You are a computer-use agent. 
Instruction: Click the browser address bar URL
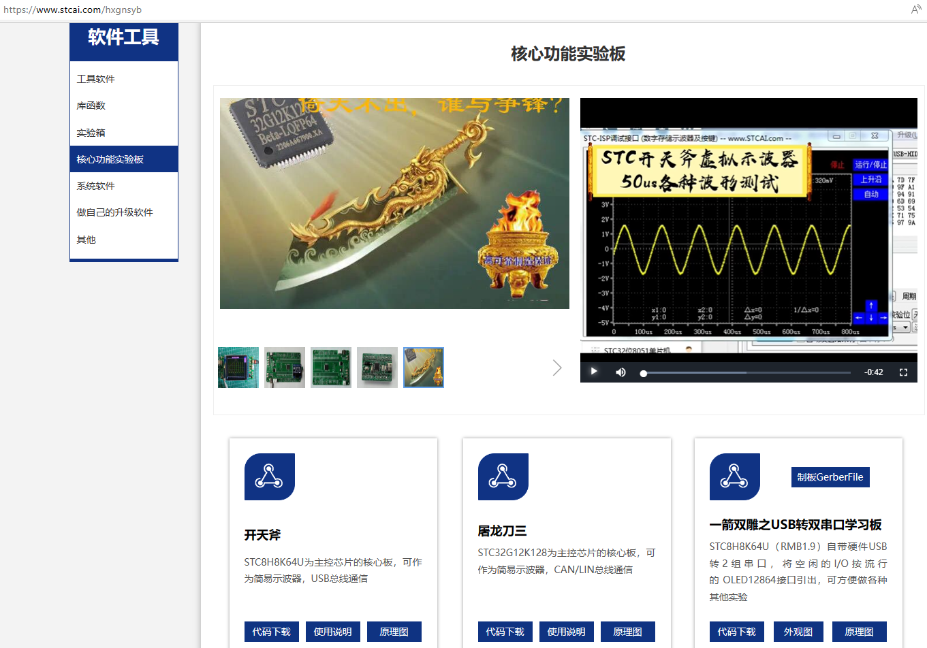73,10
